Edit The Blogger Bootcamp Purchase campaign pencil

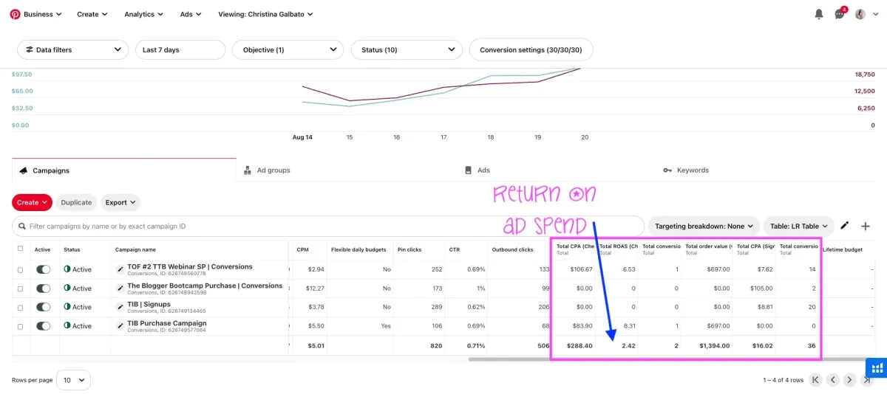point(120,288)
